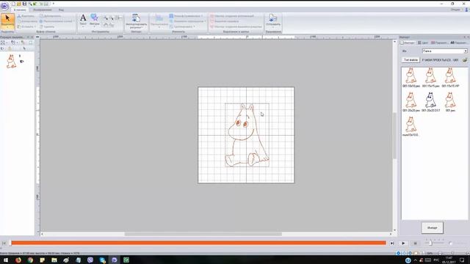This screenshot has height=264, width=470.
Task: Select the 001-15x15.VIP thumbnail
Action: [450, 78]
